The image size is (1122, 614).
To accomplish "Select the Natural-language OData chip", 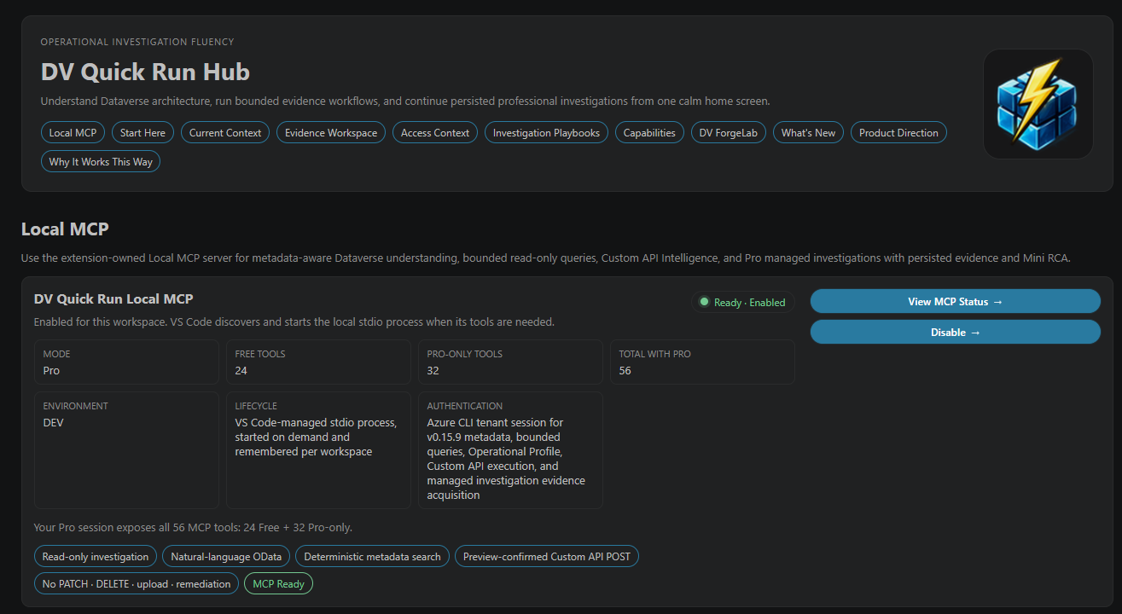I will tap(226, 557).
